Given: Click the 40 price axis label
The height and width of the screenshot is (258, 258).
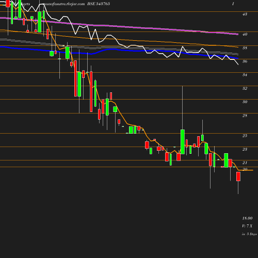Looking at the screenshot, I should (245, 34).
